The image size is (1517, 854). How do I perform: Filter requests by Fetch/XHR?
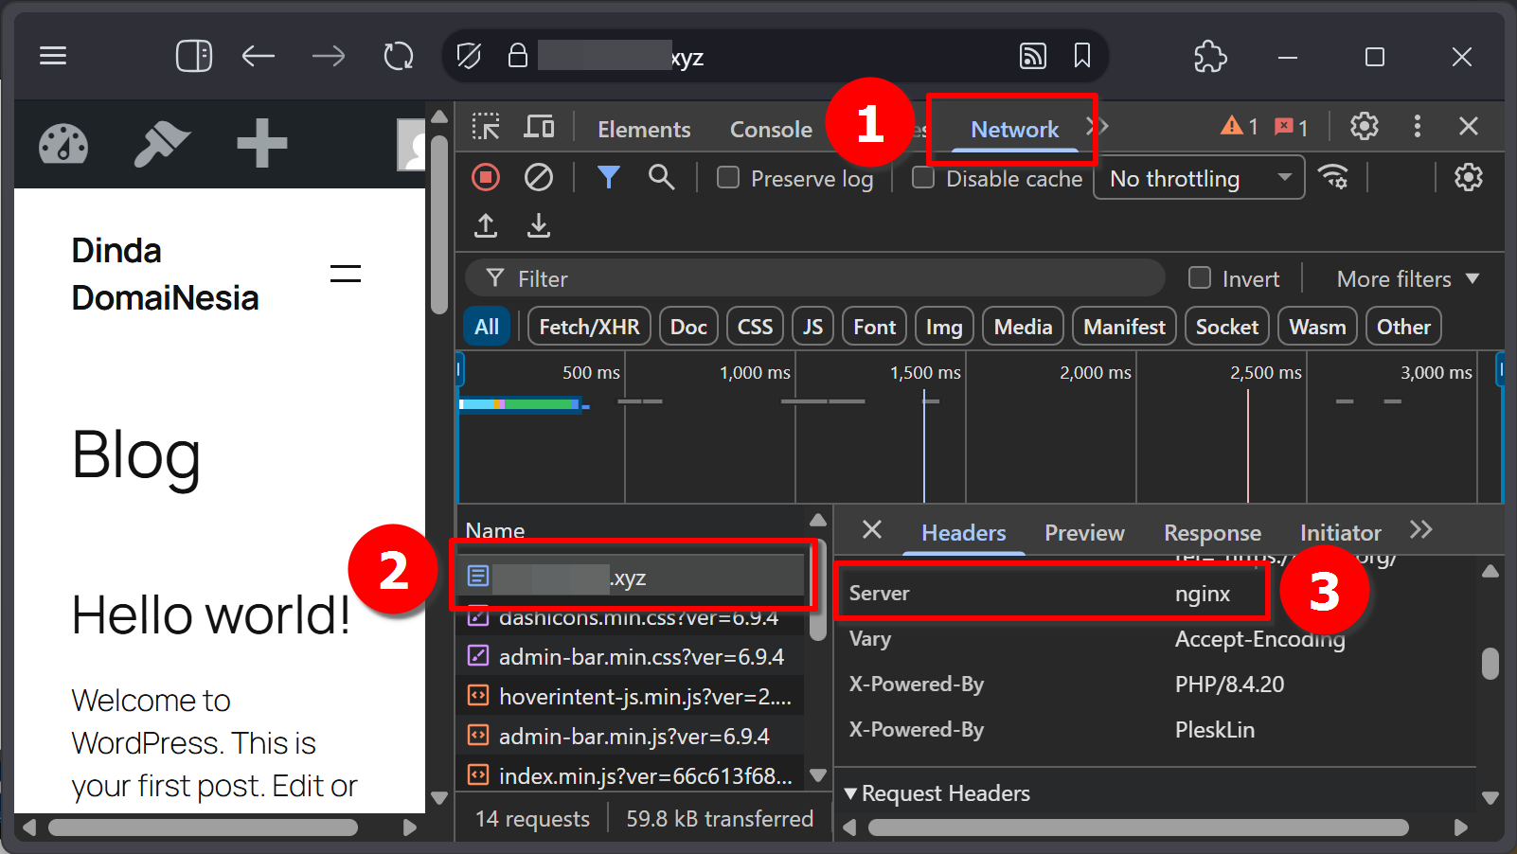pyautogui.click(x=589, y=327)
